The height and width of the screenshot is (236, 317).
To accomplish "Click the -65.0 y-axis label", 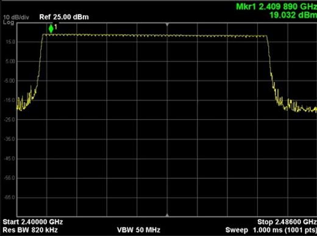I will pyautogui.click(x=10, y=198).
